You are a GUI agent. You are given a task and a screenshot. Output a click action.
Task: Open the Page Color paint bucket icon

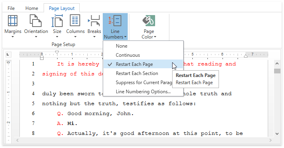[x=149, y=21]
